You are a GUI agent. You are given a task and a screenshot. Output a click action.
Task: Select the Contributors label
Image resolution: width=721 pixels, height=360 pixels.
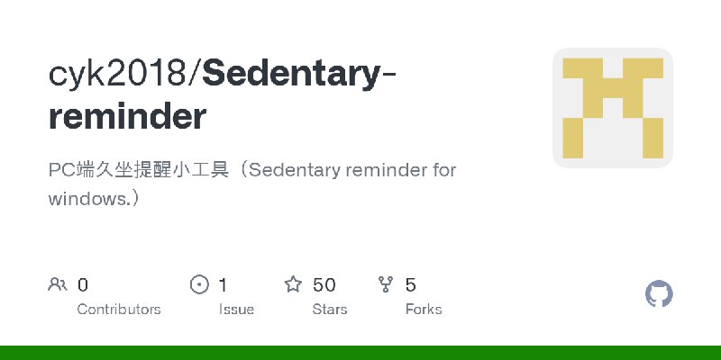[119, 310]
